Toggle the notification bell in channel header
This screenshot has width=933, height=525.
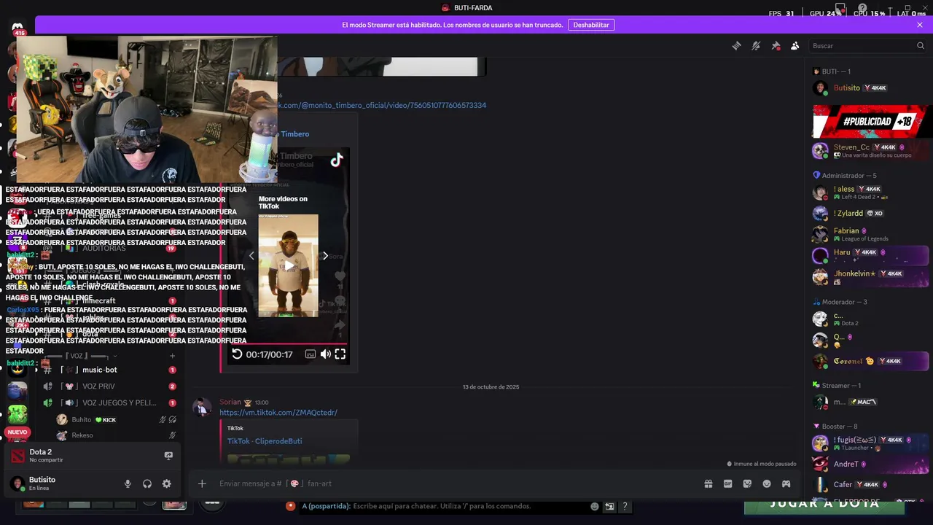click(x=756, y=46)
